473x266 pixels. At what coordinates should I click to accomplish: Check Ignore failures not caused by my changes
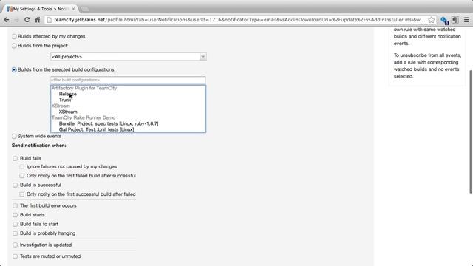click(x=21, y=166)
